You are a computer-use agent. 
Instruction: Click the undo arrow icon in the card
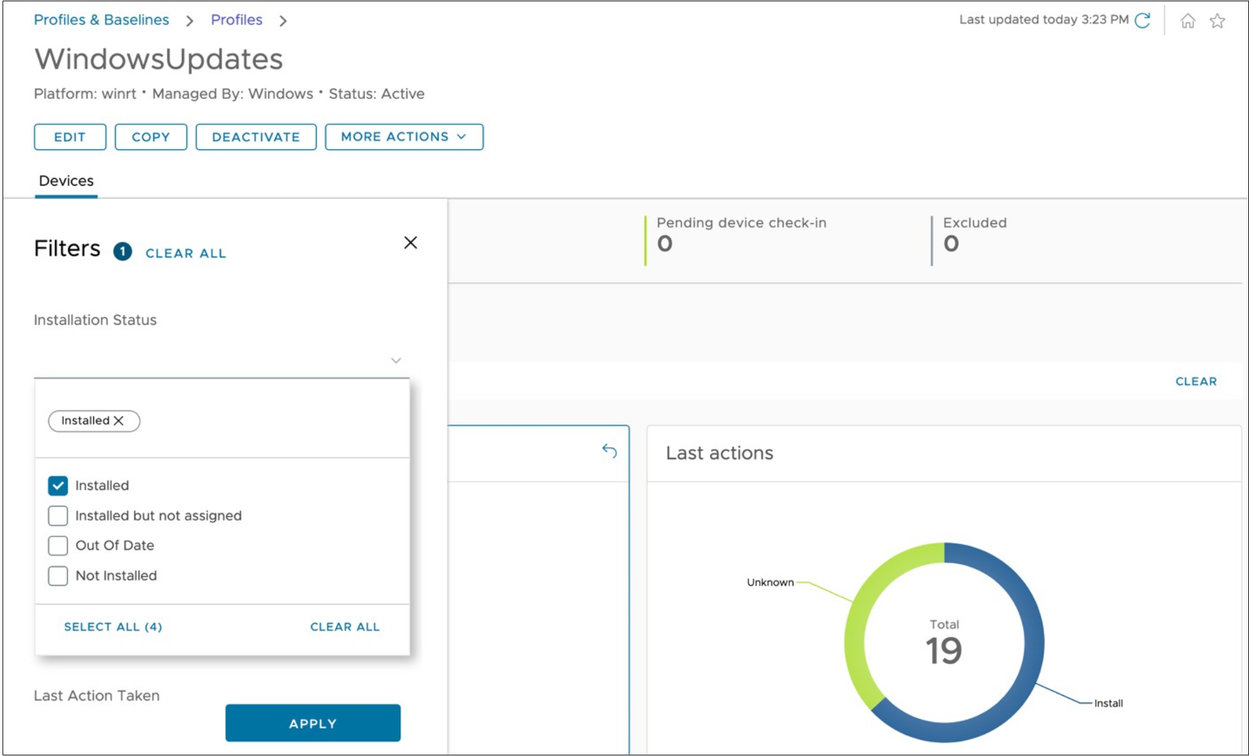point(609,451)
